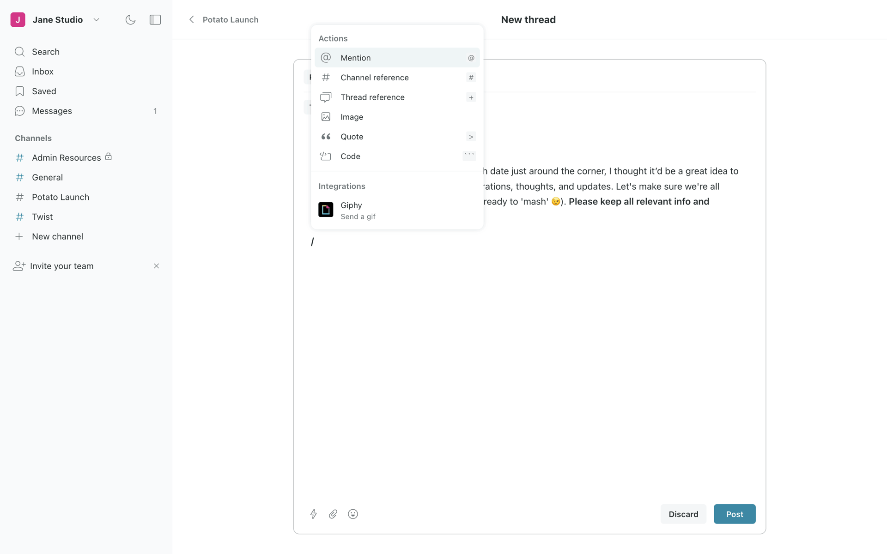Toggle the sidebar panel icon
The image size is (887, 554).
[155, 20]
